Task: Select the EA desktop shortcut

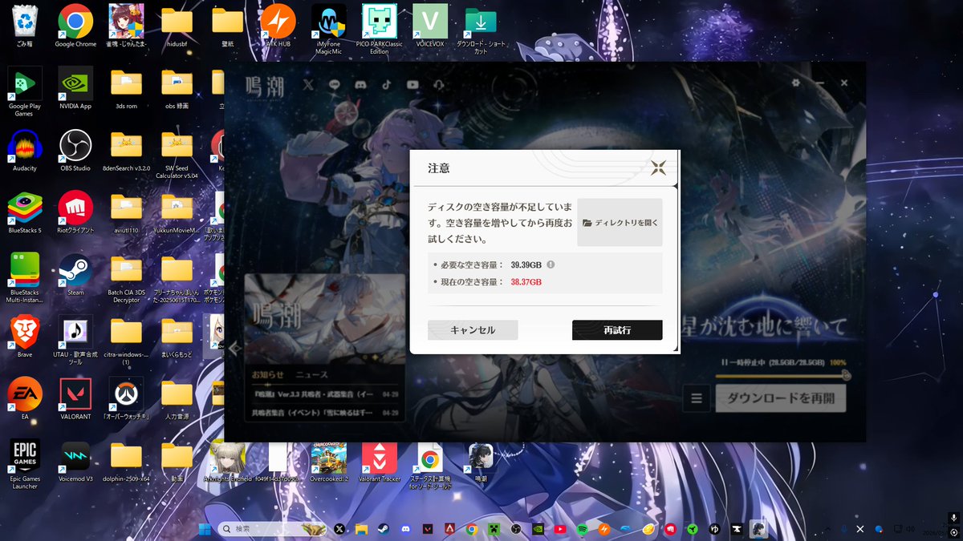Action: 25,398
